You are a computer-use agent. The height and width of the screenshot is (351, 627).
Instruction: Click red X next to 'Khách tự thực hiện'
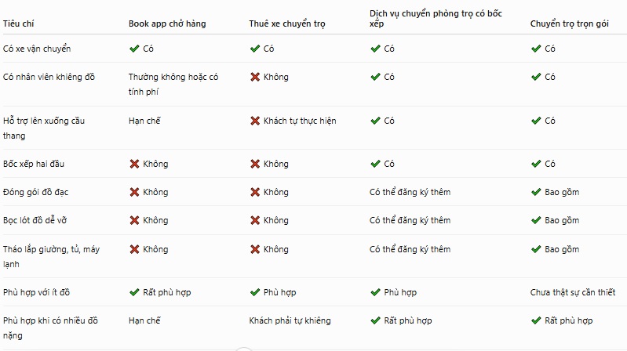pyautogui.click(x=255, y=121)
